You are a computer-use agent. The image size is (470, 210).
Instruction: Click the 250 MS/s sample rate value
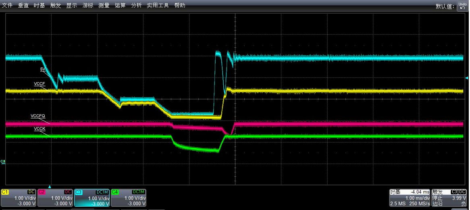(x=420, y=204)
